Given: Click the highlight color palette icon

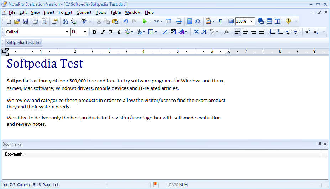Looking at the screenshot, I should pos(127,32).
